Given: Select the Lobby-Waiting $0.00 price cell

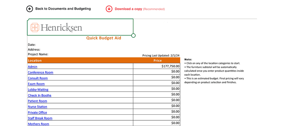Looking at the screenshot, I should (x=157, y=89).
